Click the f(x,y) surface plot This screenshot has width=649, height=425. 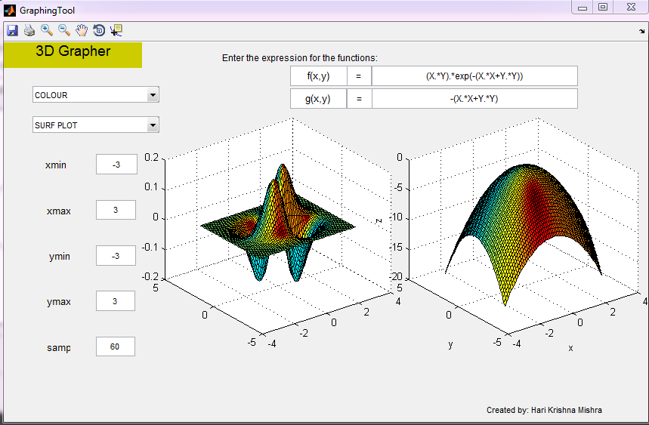tap(278, 225)
